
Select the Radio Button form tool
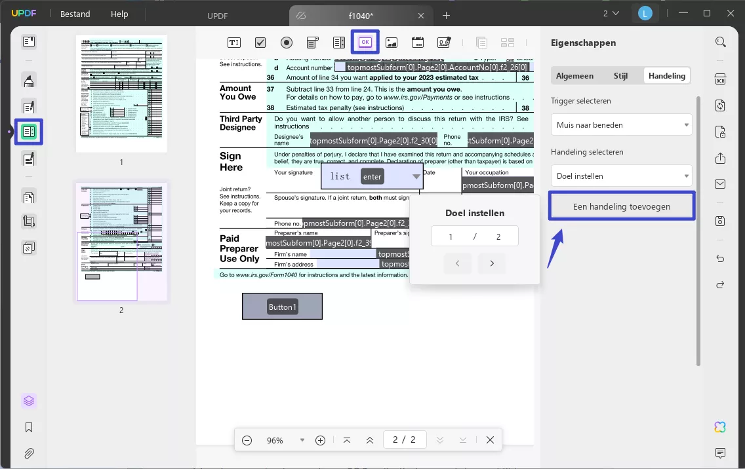click(287, 42)
